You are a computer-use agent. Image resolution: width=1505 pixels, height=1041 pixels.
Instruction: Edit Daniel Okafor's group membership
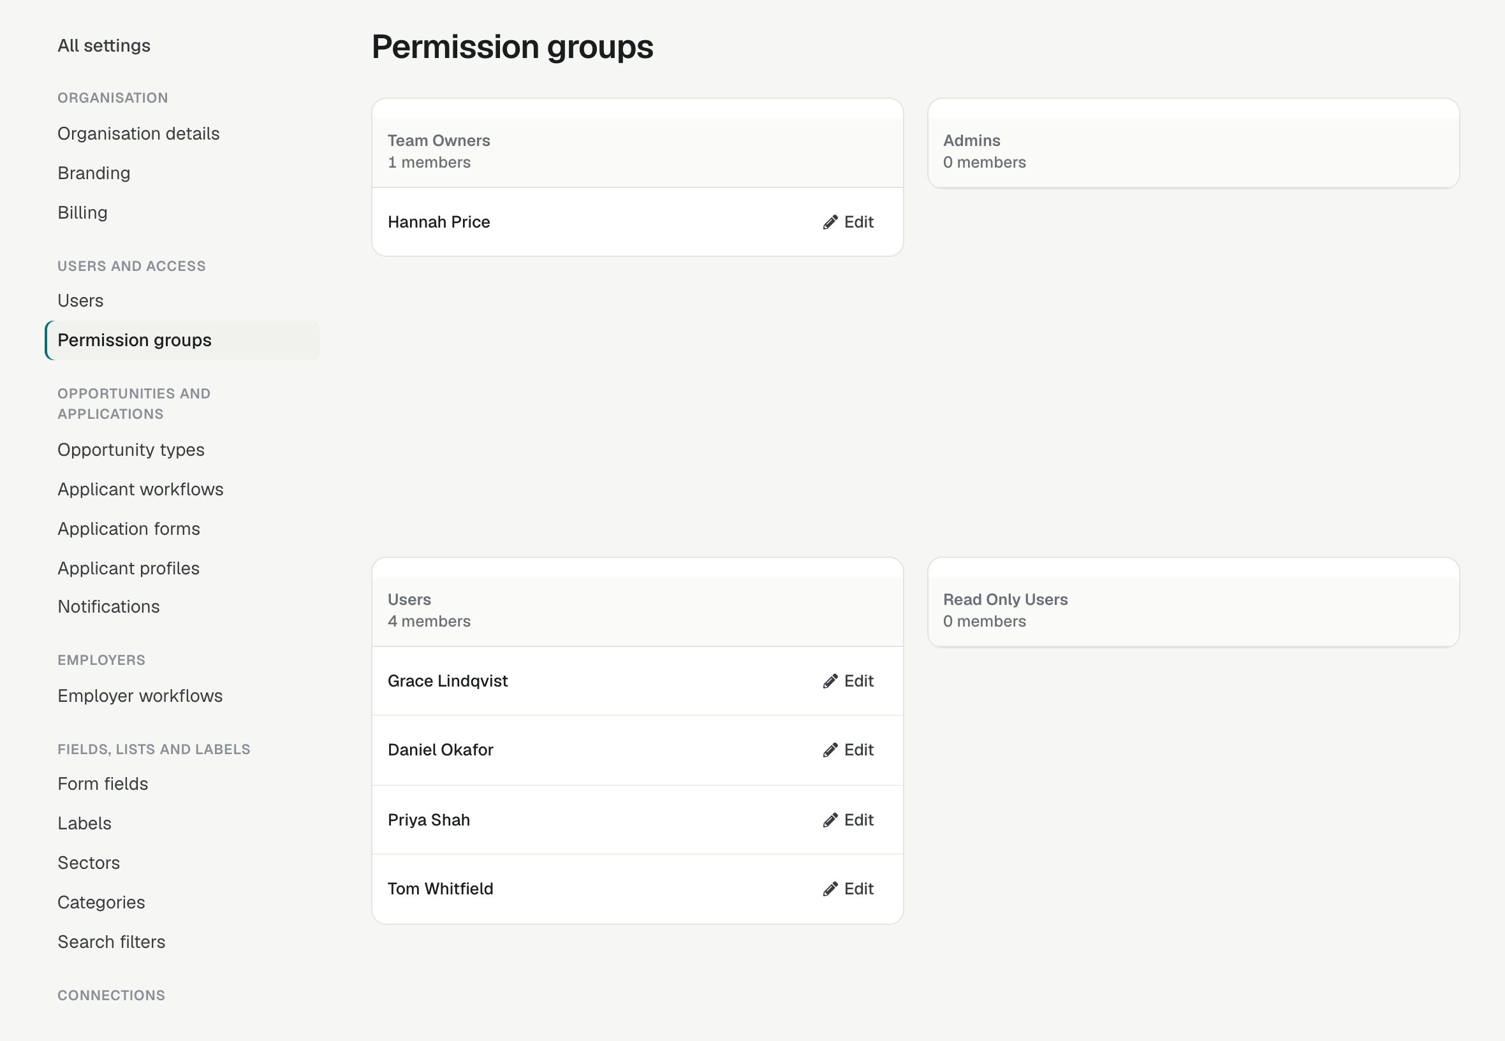(848, 750)
